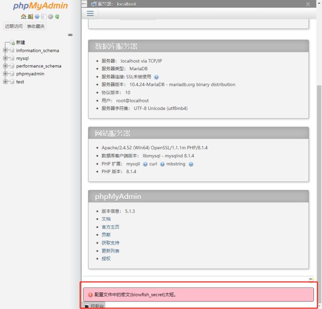Click the PHP 版本: 8.1.4 text
322x309 pixels.
[119, 172]
